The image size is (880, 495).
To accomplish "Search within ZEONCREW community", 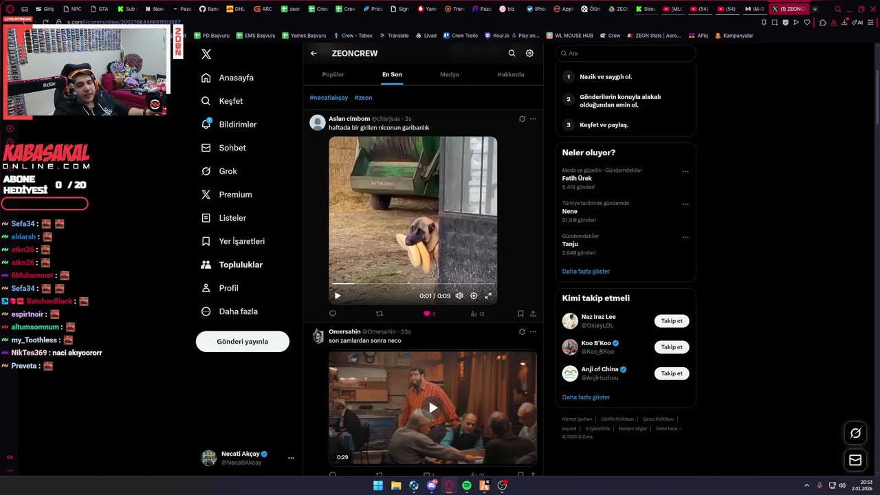I will pyautogui.click(x=511, y=53).
